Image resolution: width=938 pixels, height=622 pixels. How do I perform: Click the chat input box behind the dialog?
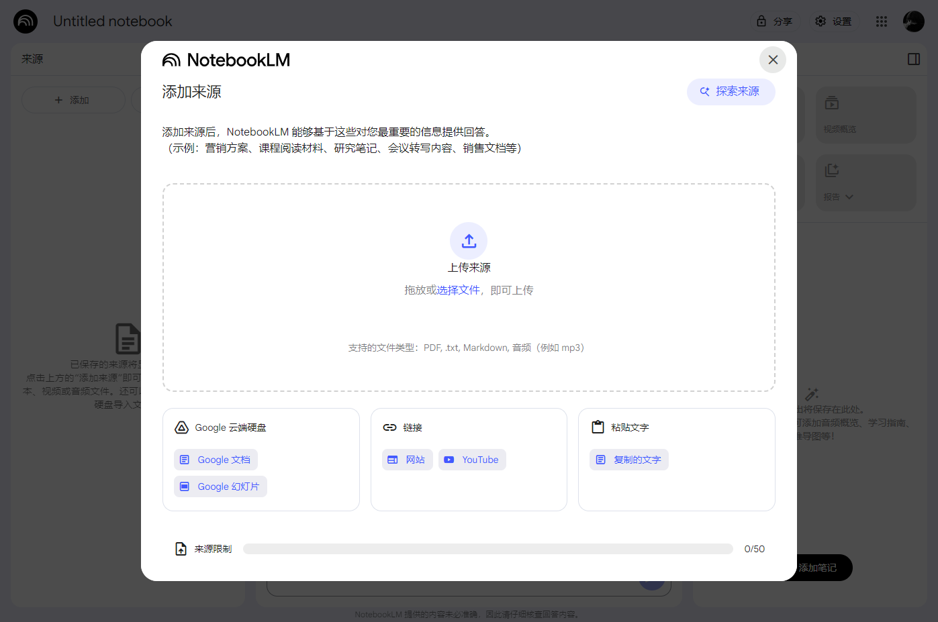click(469, 588)
